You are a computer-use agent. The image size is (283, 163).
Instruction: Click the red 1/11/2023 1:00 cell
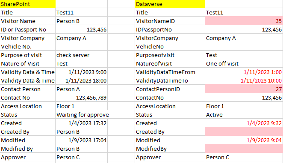coord(244,72)
